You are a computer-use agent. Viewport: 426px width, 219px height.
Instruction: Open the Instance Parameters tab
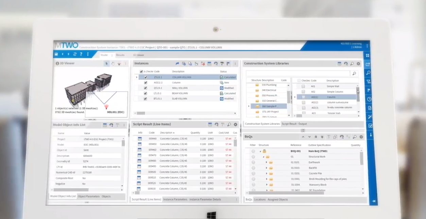175,199
